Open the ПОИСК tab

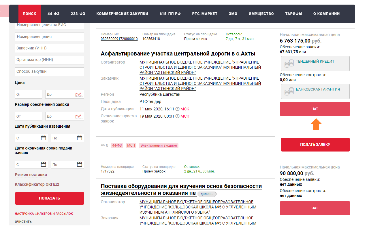29,14
